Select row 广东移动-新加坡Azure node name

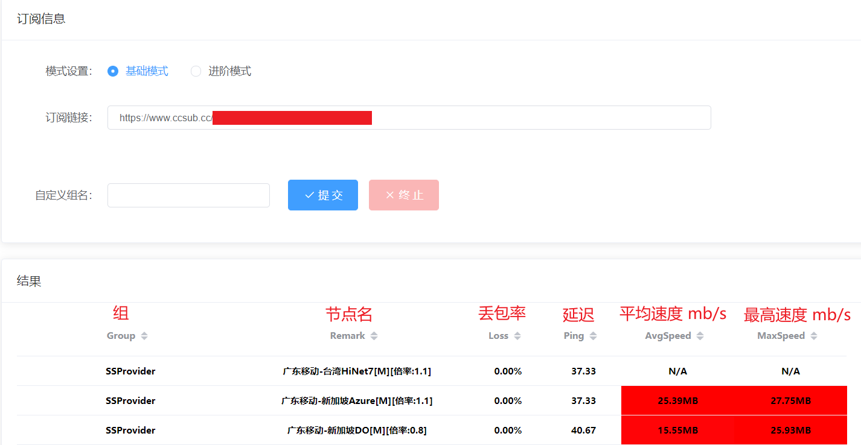(357, 401)
